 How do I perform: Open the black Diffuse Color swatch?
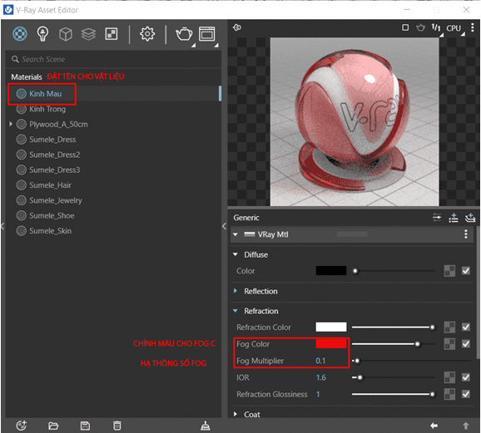pyautogui.click(x=331, y=271)
